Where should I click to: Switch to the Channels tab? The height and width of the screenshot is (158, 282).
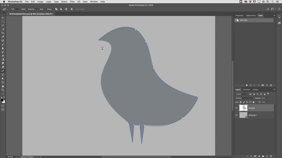pos(247,90)
